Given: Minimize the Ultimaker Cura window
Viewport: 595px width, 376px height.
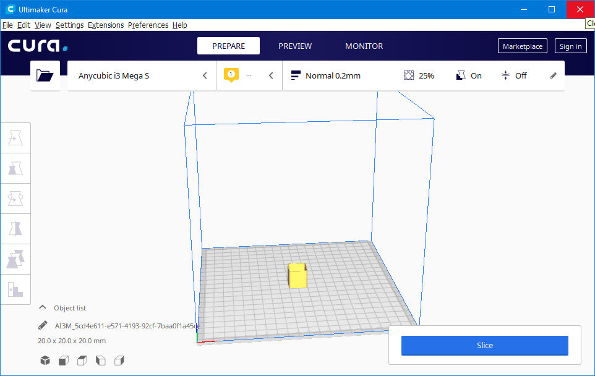Looking at the screenshot, I should (524, 9).
